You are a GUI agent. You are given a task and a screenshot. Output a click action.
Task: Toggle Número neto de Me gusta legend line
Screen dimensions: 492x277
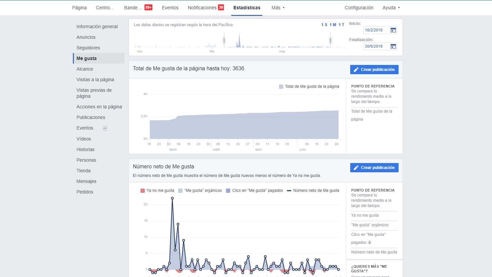(289, 191)
